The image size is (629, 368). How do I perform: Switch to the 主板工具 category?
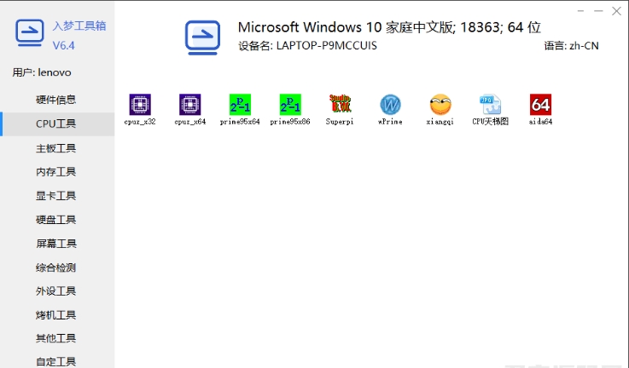tap(55, 148)
